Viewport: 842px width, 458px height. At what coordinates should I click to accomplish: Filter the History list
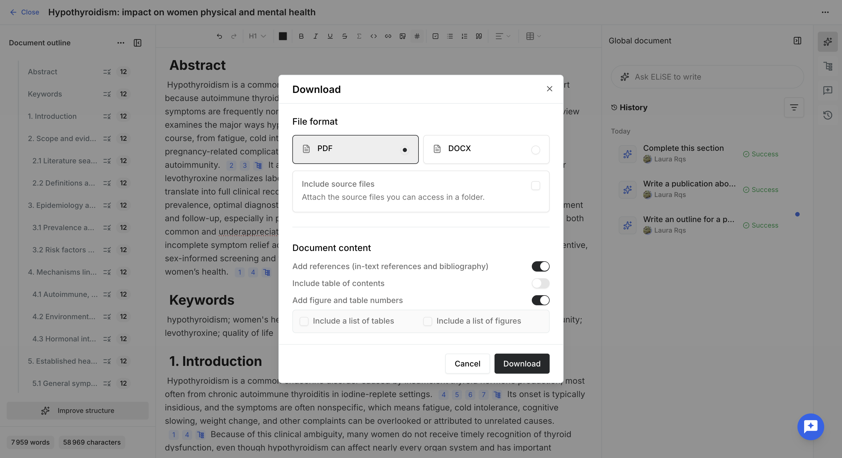point(794,107)
